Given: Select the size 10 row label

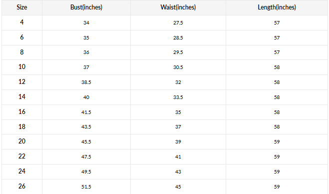Looking at the screenshot, I should (x=22, y=67).
